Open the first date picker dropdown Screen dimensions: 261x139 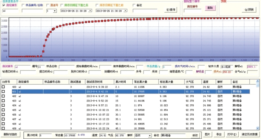(x=90, y=11)
